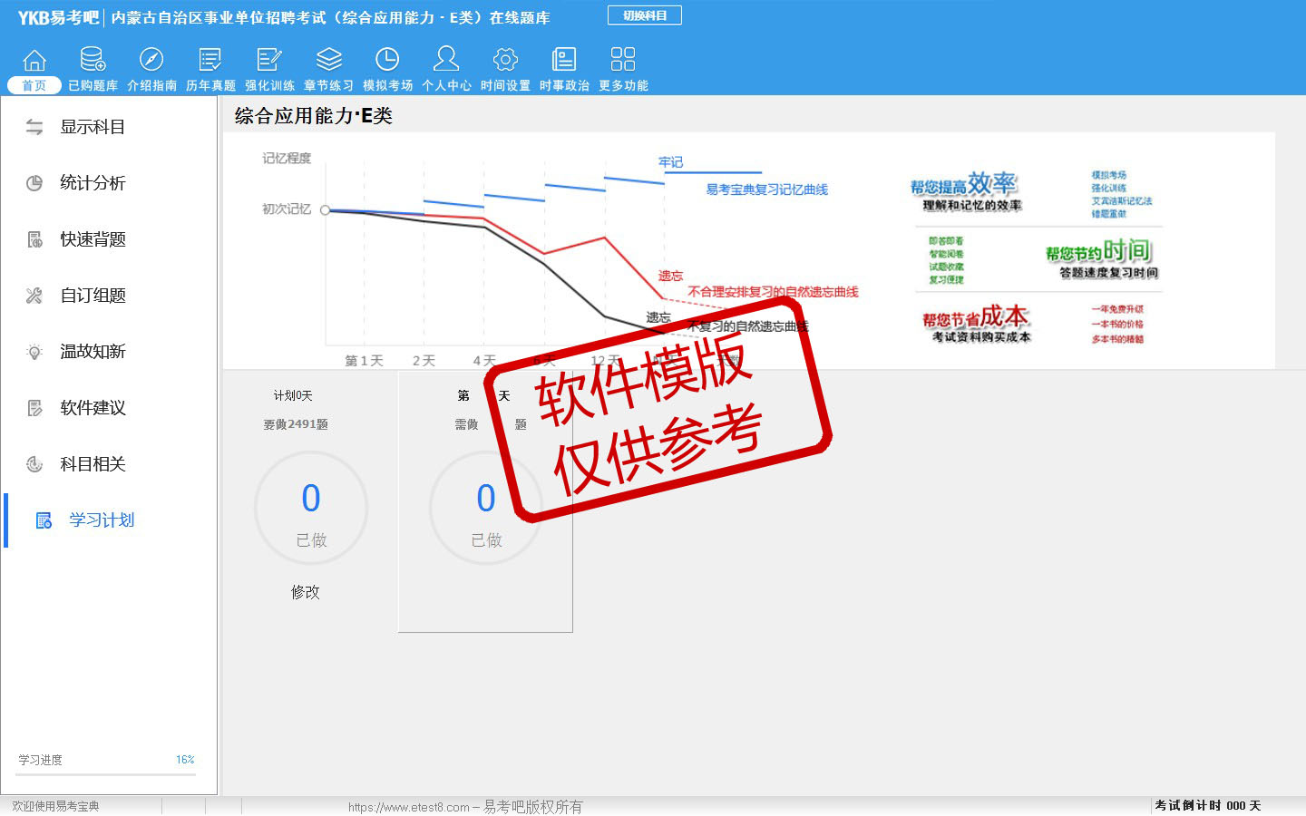Screen dimensions: 1306x816
Task: Open 时间设置 gear icon
Action: (505, 61)
